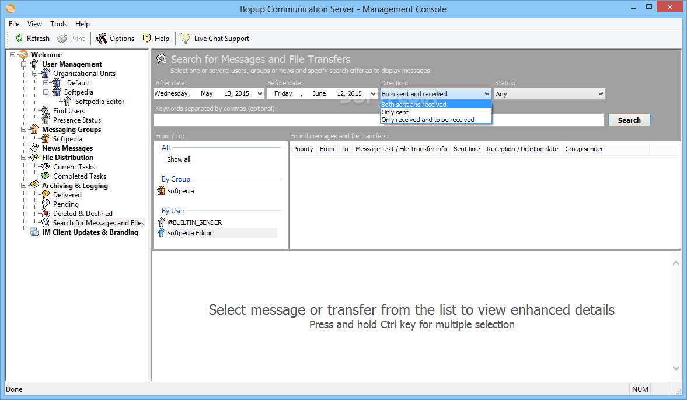Click the Help question-mark icon

coord(147,39)
